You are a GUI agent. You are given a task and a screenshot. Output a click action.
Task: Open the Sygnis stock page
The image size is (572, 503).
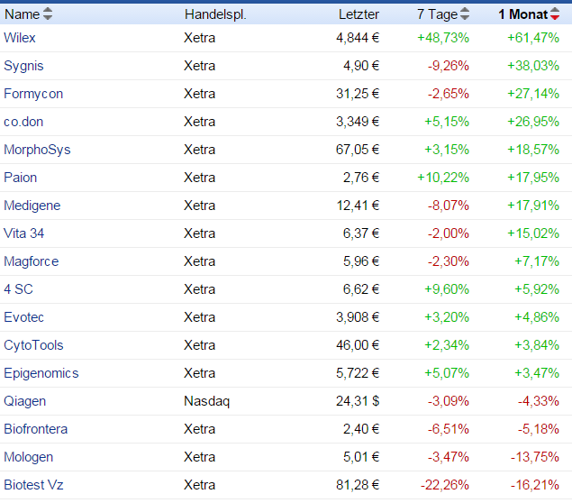[23, 66]
